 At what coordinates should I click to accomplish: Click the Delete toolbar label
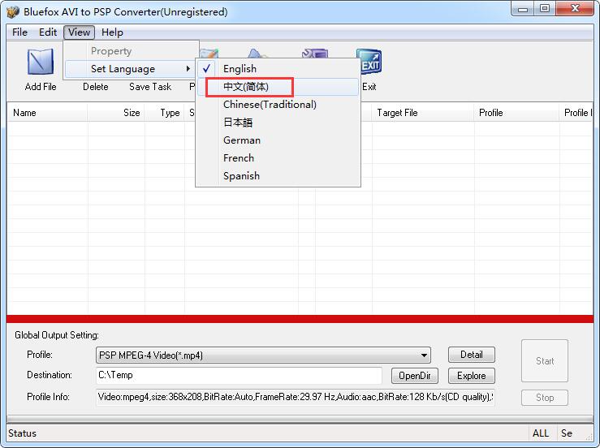pos(96,87)
